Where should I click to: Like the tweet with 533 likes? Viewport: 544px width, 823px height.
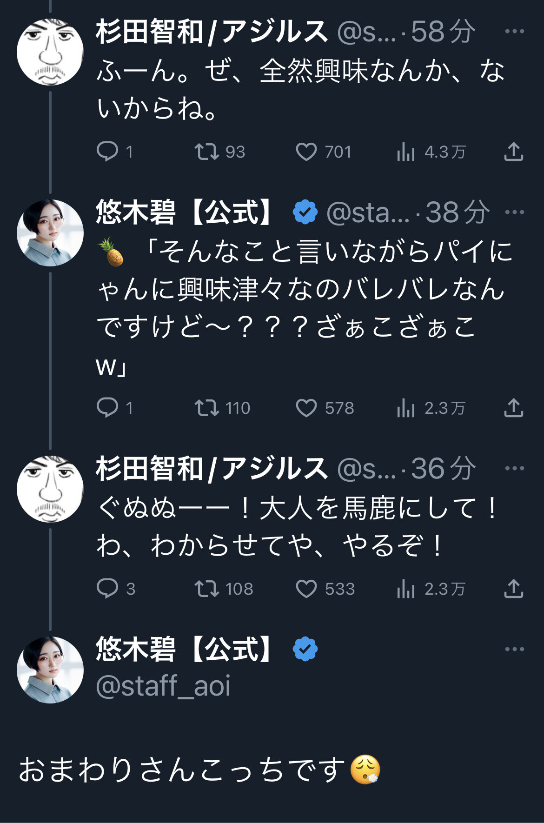(x=306, y=589)
